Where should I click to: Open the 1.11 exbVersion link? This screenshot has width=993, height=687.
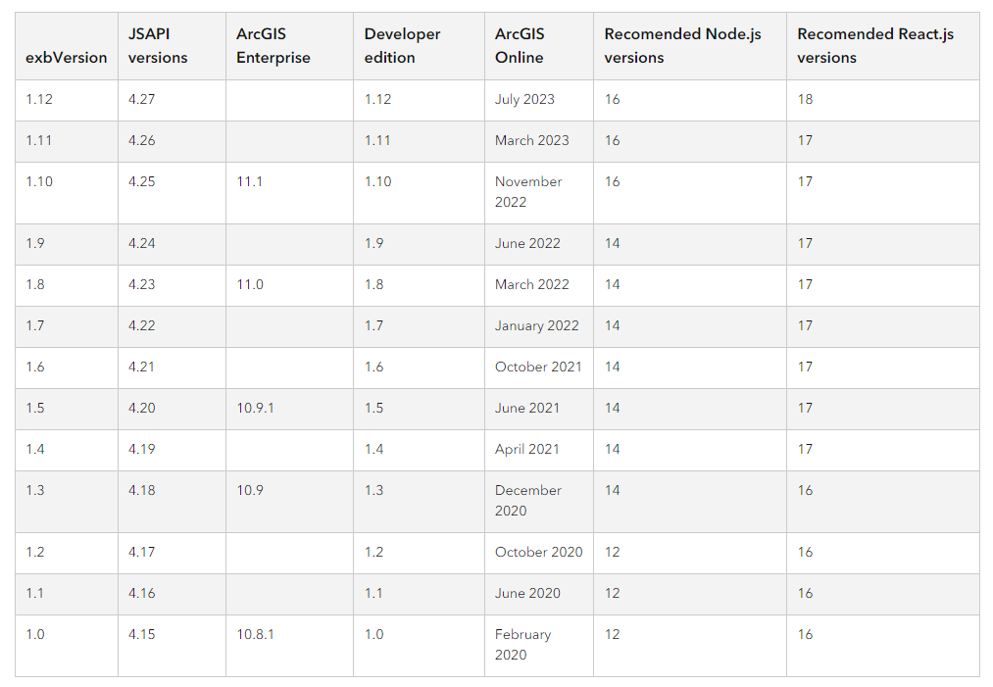(x=39, y=140)
